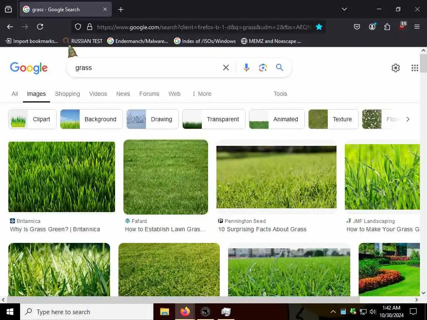The height and width of the screenshot is (320, 427).
Task: Select the Images tab
Action: point(36,94)
